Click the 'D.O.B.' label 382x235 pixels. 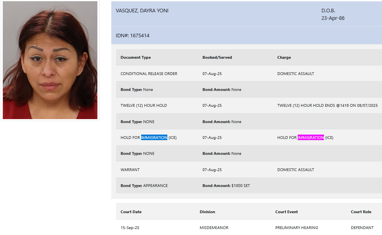click(x=328, y=11)
